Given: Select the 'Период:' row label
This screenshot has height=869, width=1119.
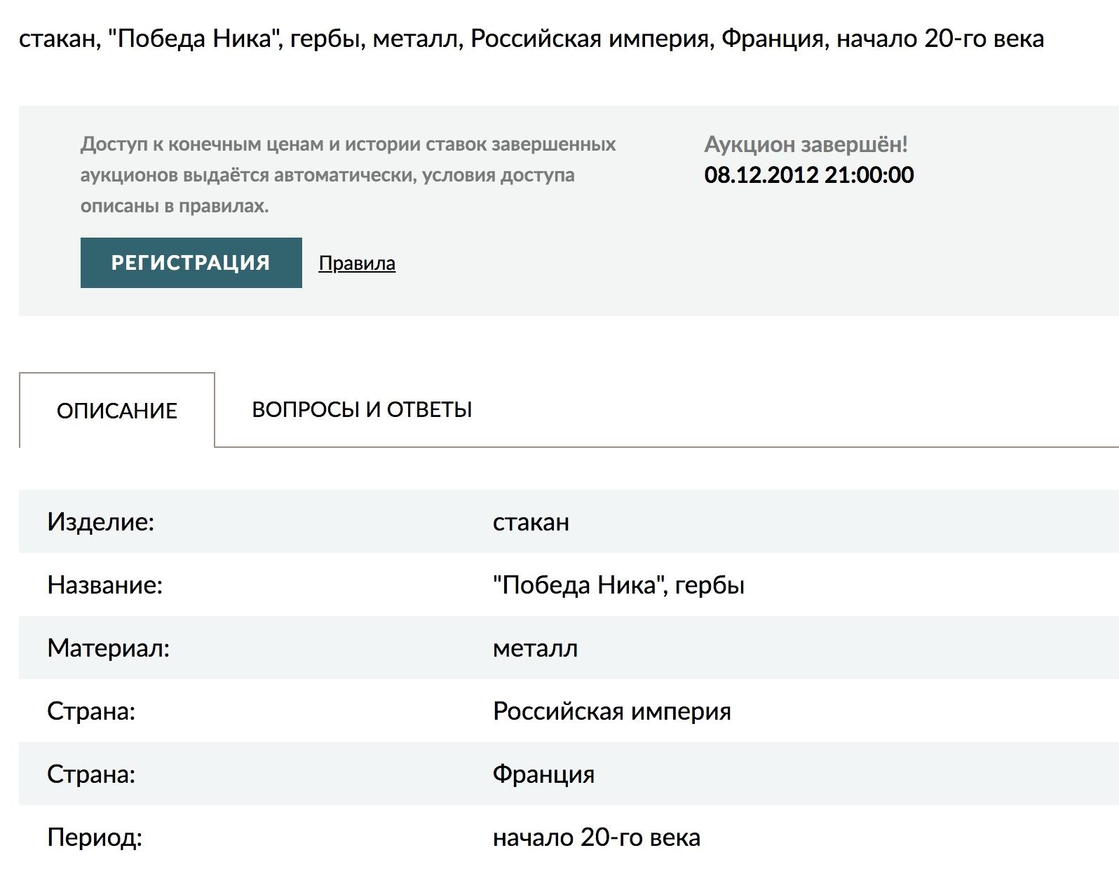Looking at the screenshot, I should [x=95, y=837].
